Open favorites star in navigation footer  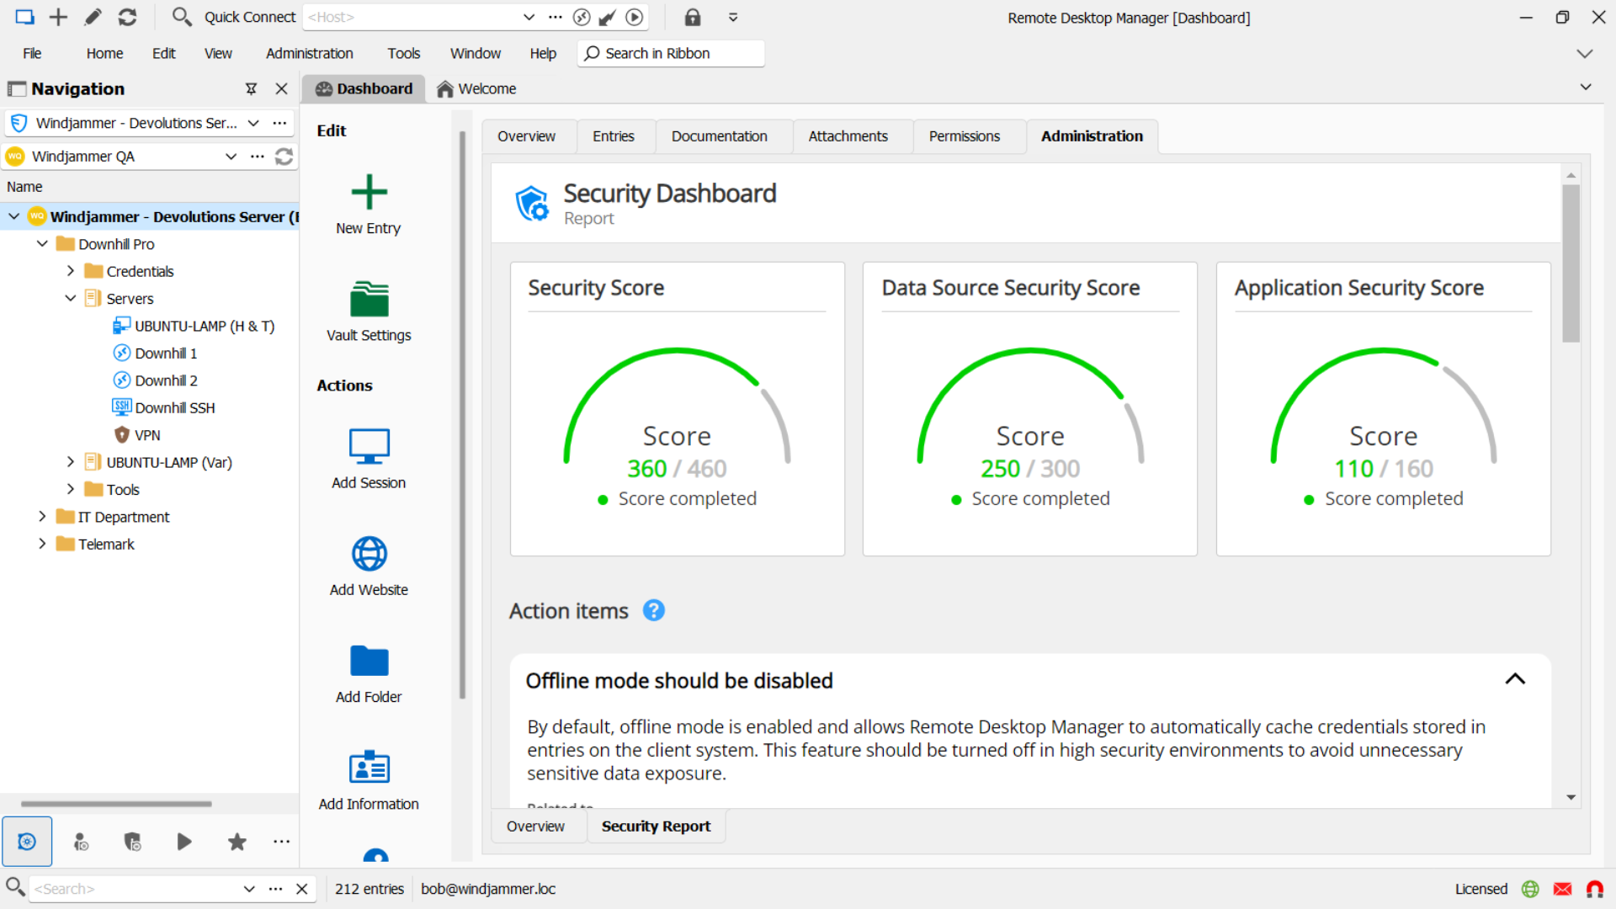click(237, 842)
